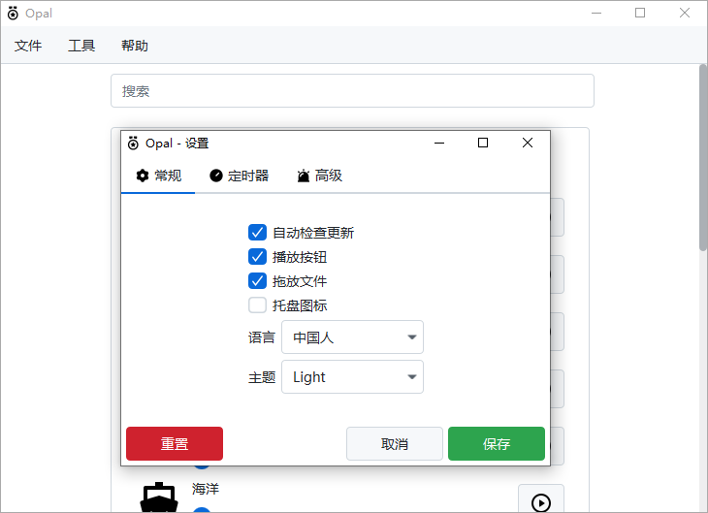Click the 海洋 sound label
The image size is (708, 513).
click(206, 489)
